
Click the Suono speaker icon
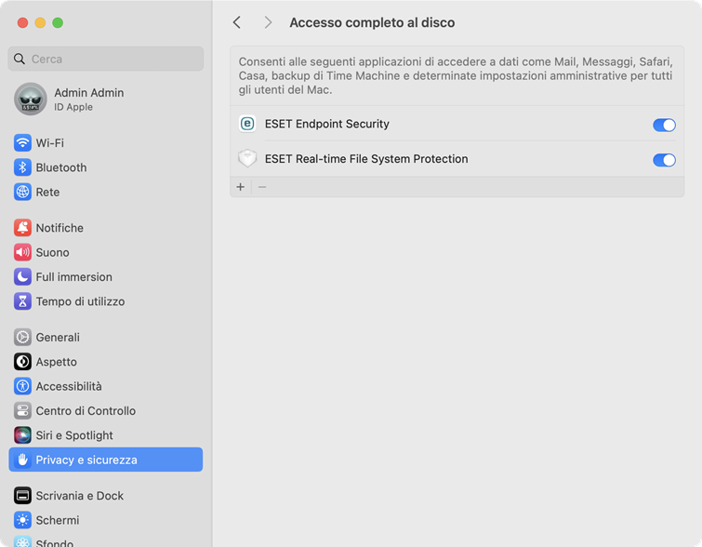[22, 253]
